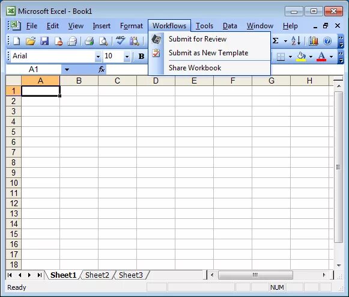
Task: Open the Name Box dropdown arrow
Action: pos(67,70)
